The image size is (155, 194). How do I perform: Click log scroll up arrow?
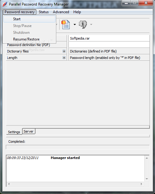(147, 158)
